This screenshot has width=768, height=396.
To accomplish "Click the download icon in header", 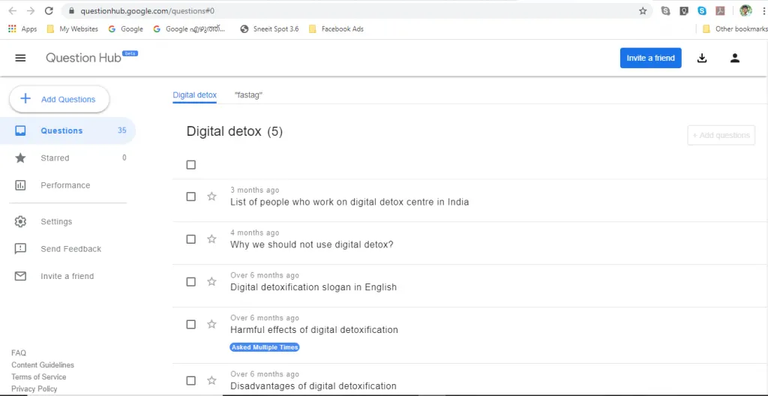I will [702, 58].
